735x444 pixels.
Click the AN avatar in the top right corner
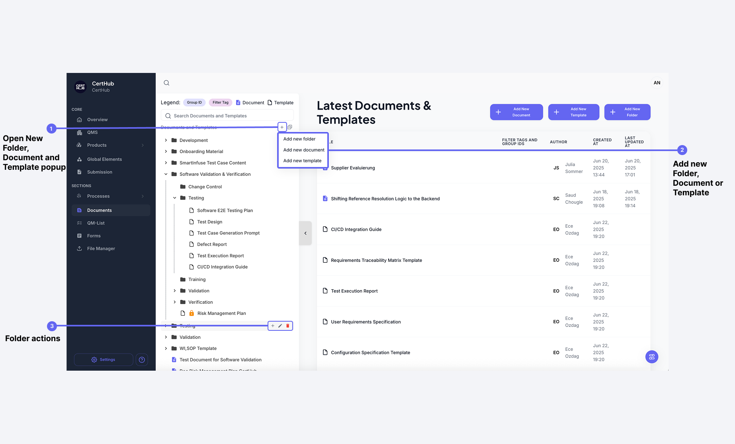657,83
